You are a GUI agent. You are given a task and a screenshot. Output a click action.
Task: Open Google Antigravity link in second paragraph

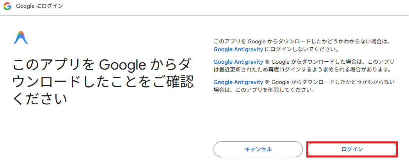238,62
